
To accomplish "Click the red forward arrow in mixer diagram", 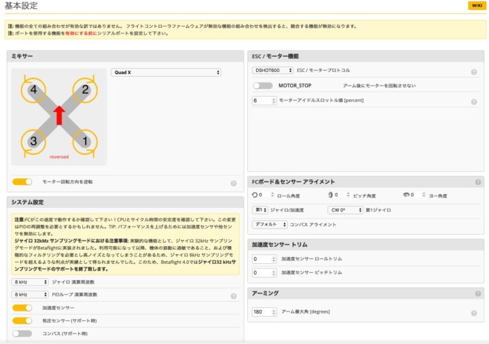I will (x=59, y=115).
